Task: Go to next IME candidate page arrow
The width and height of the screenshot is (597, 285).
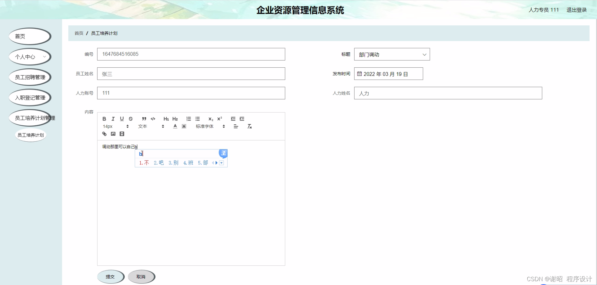Action: pos(217,163)
